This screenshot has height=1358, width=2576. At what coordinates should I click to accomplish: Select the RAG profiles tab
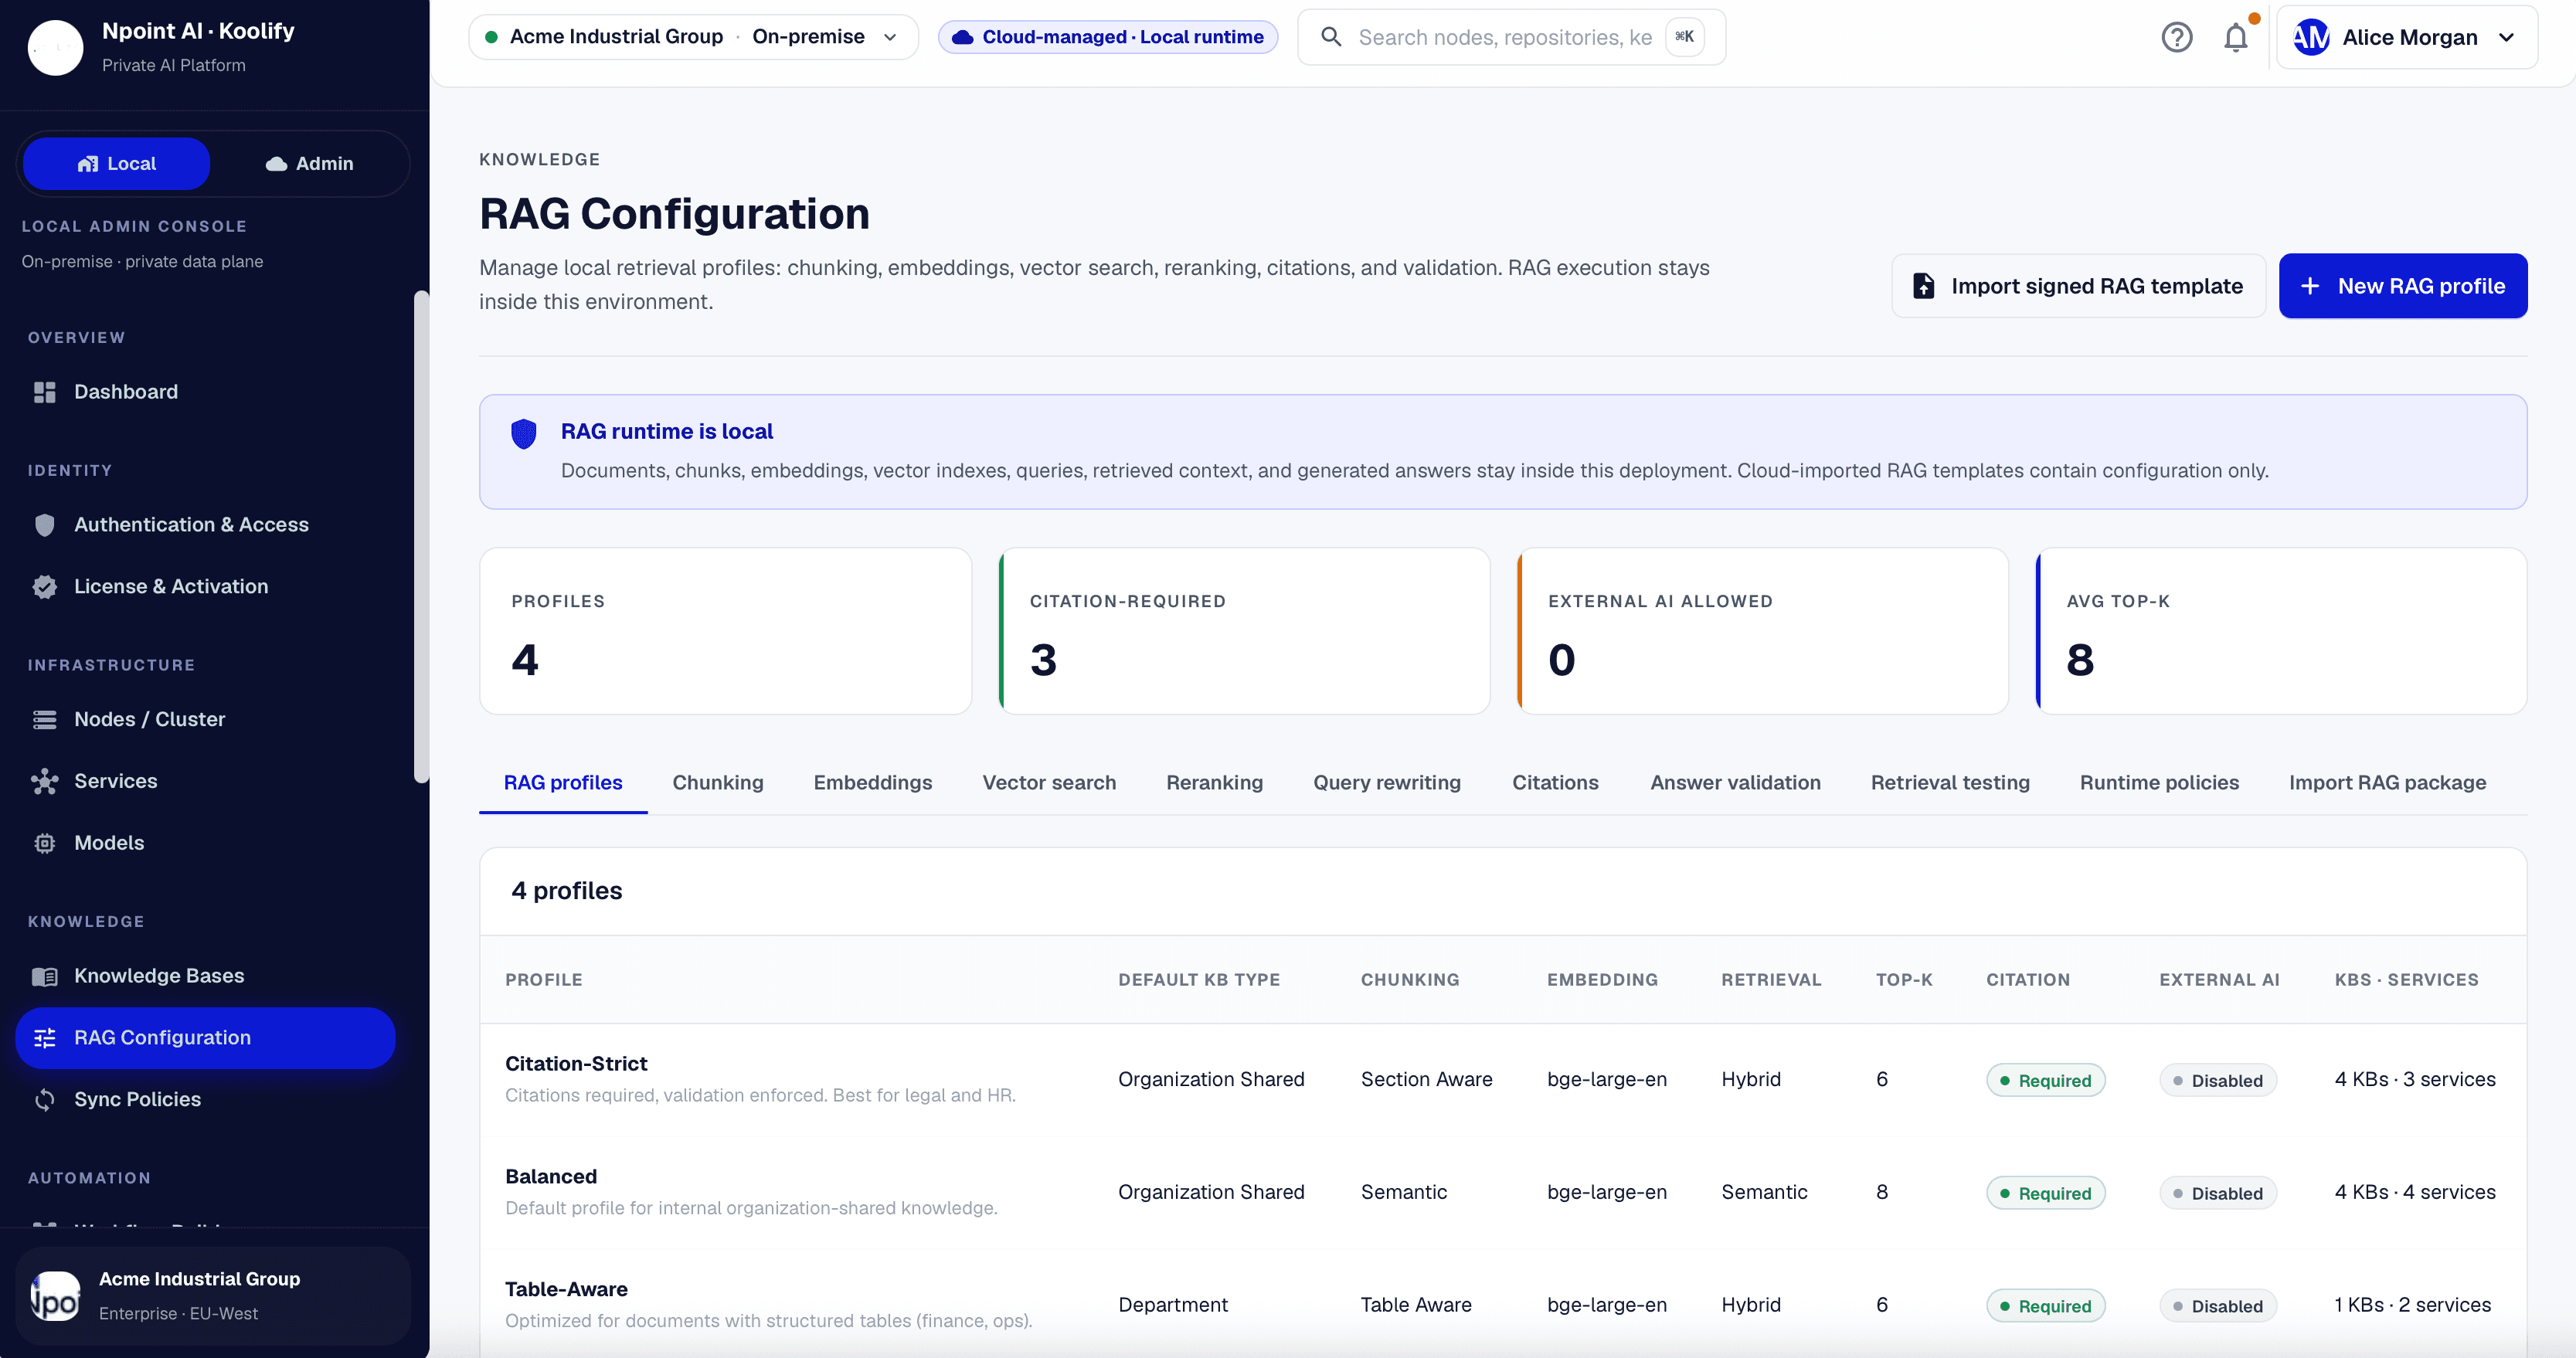[563, 783]
